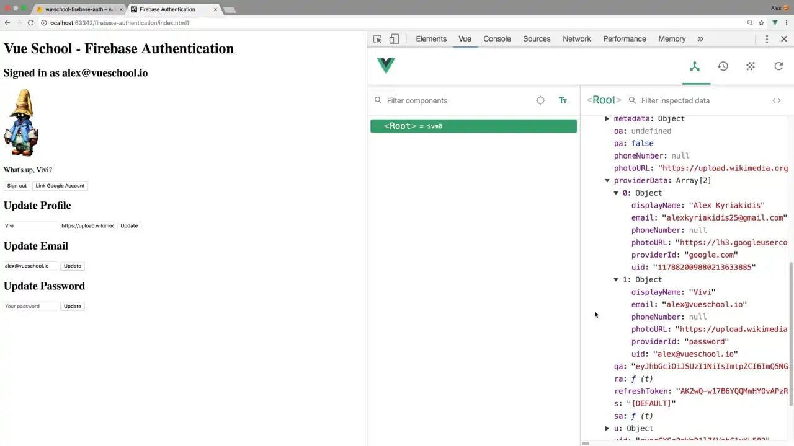Switch to the Vue tab
Image resolution: width=794 pixels, height=446 pixels.
click(x=465, y=38)
